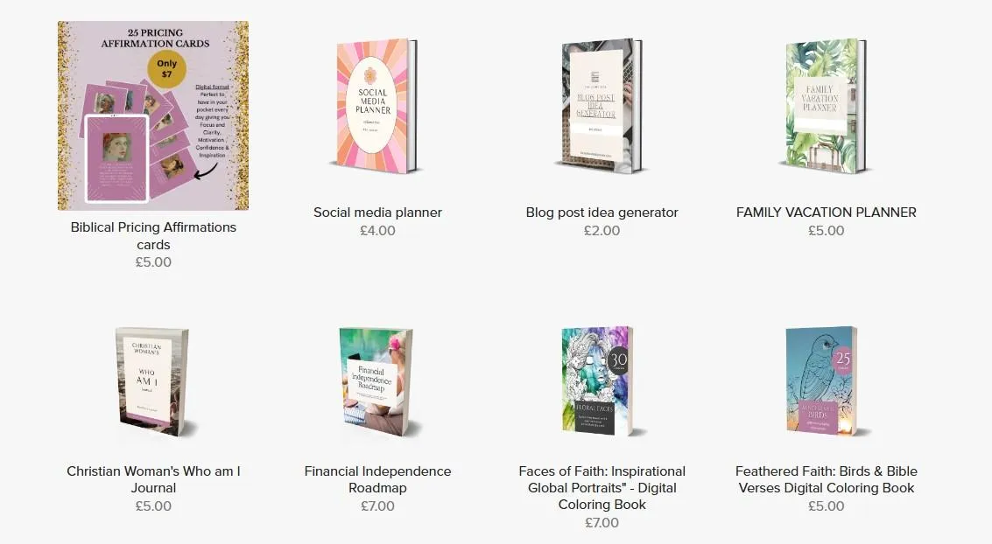
Task: Click the Financial Independence Roadmap book cover
Action: tap(377, 382)
